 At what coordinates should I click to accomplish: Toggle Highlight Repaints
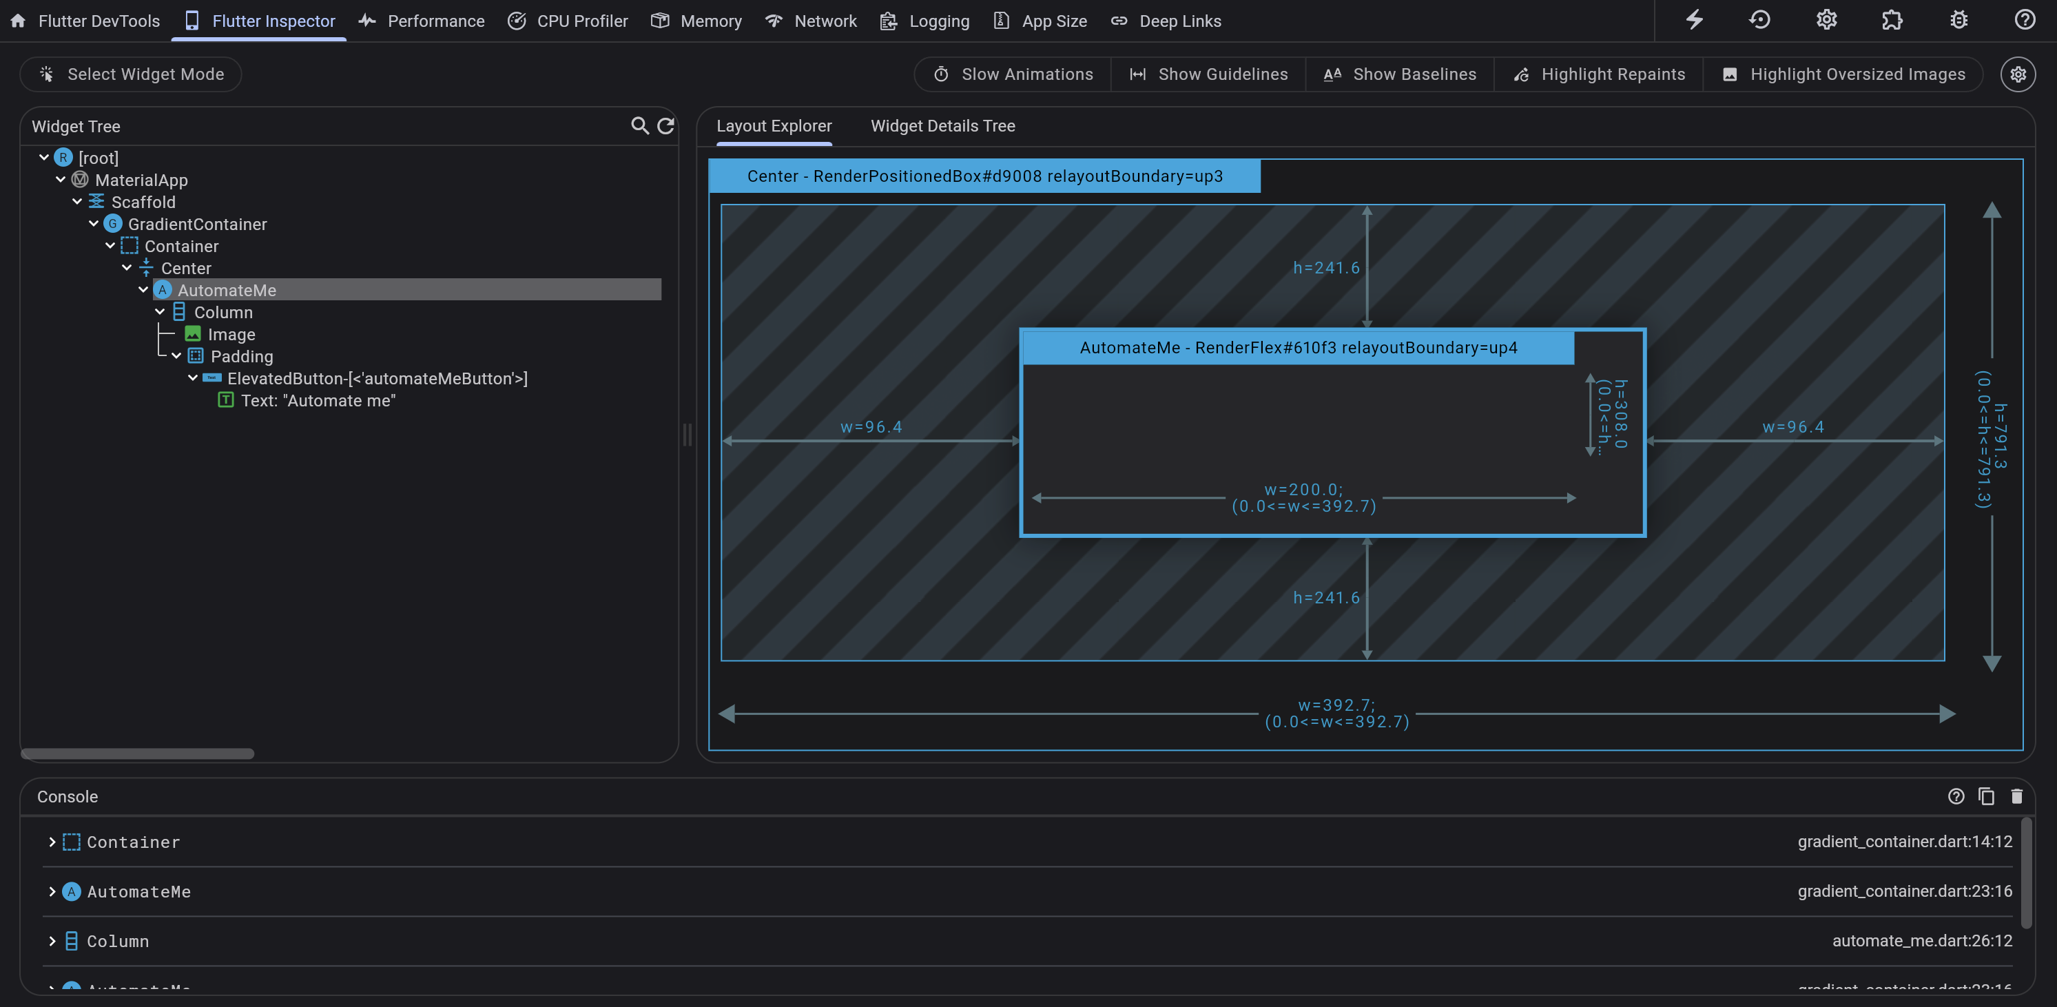(x=1599, y=74)
